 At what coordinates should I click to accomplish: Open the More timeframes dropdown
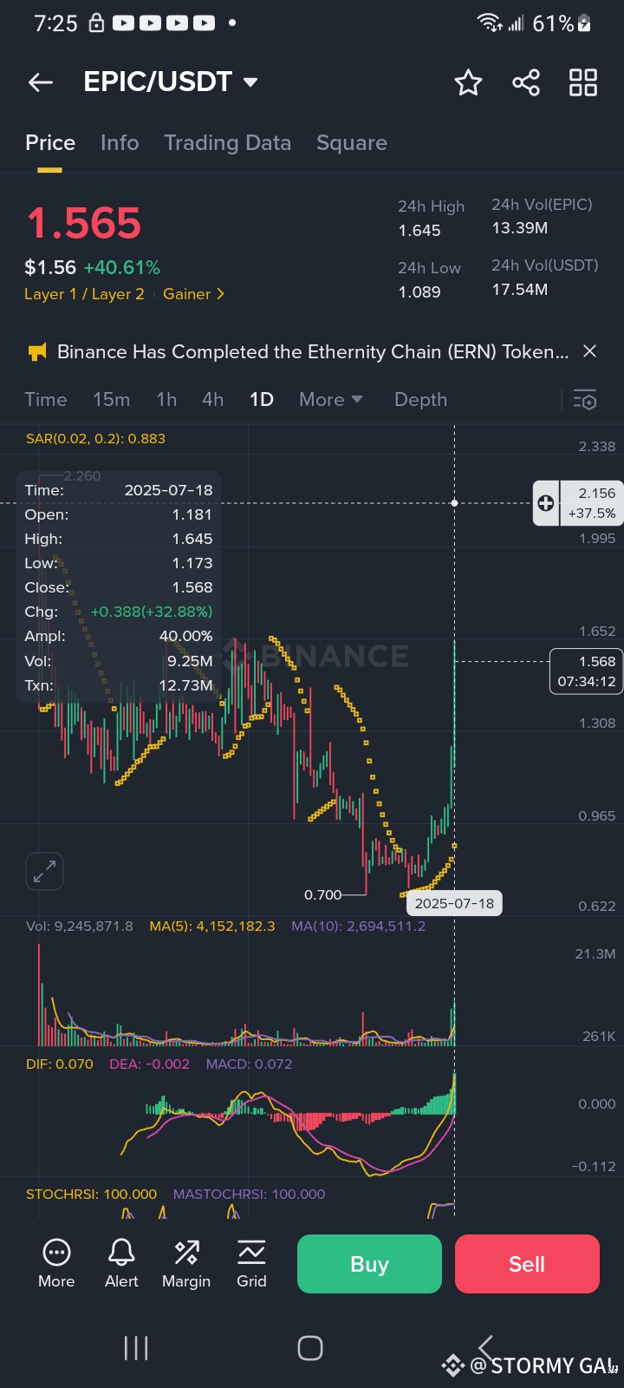(x=331, y=400)
